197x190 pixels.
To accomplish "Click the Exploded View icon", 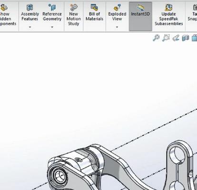I will [x=117, y=8].
